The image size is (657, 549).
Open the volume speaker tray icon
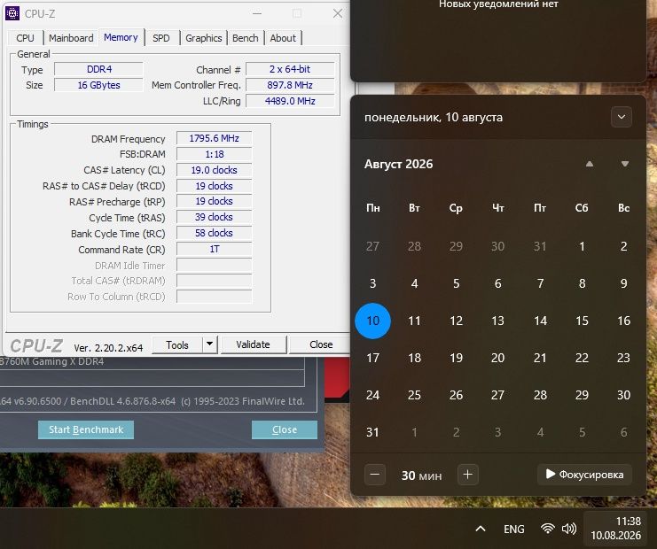point(569,529)
